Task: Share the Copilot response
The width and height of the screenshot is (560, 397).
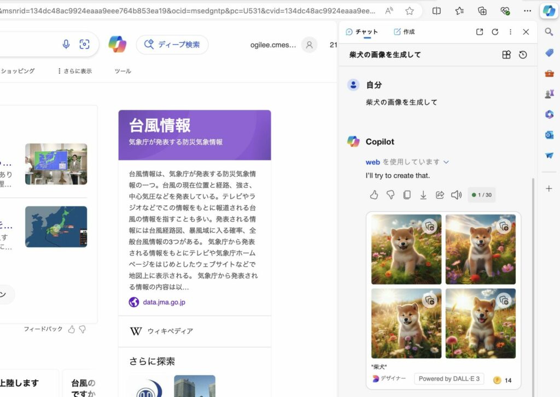Action: [440, 195]
